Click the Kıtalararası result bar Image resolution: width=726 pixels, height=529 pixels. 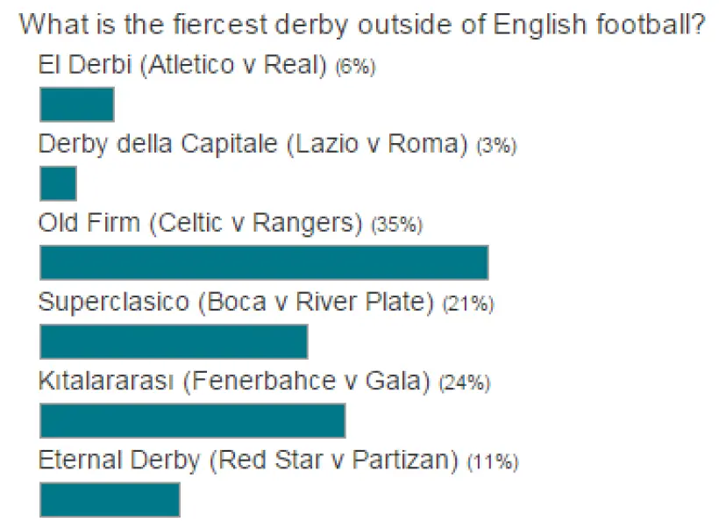193,420
